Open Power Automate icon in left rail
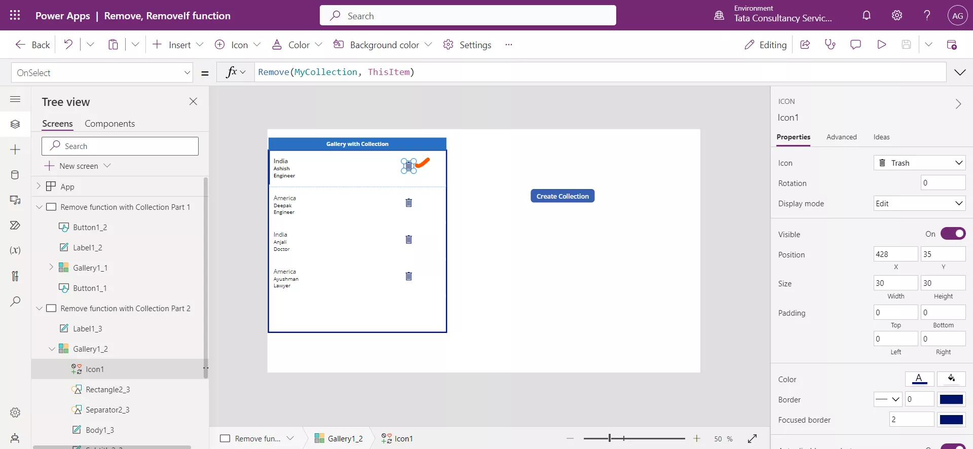This screenshot has height=449, width=973. pyautogui.click(x=15, y=225)
